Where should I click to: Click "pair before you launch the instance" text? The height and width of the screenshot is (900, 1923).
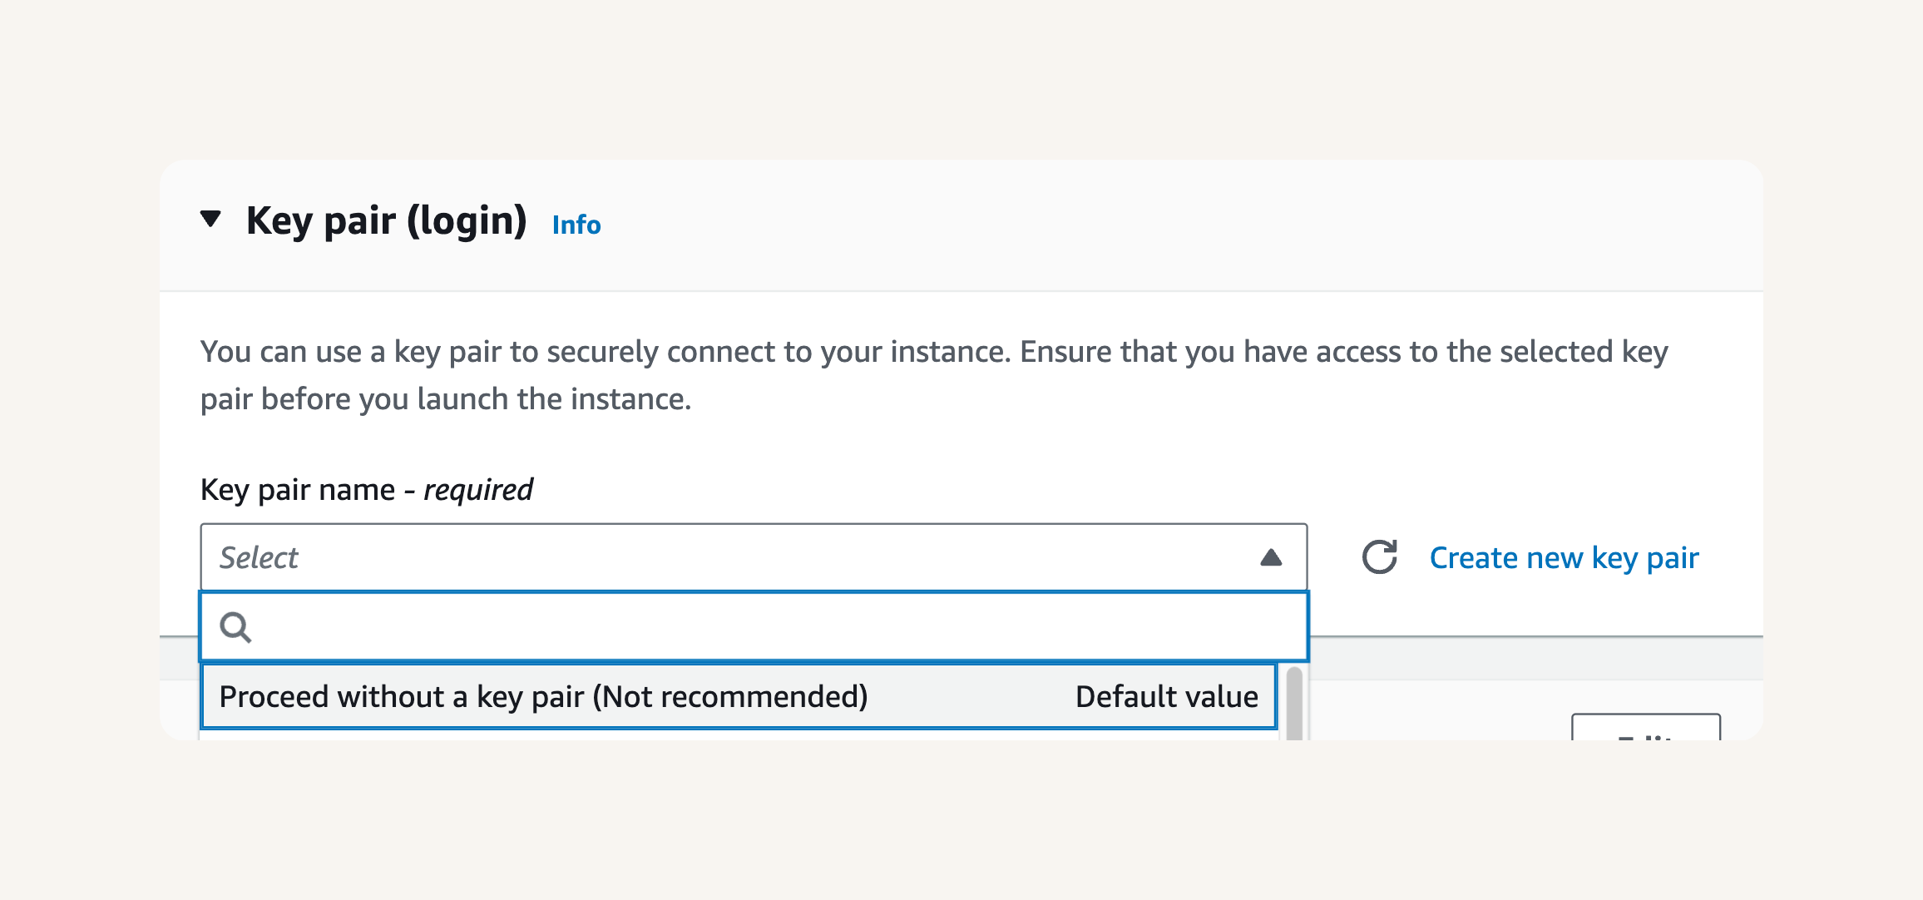(444, 399)
